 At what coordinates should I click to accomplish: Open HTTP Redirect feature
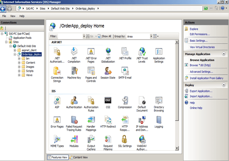click(108, 122)
